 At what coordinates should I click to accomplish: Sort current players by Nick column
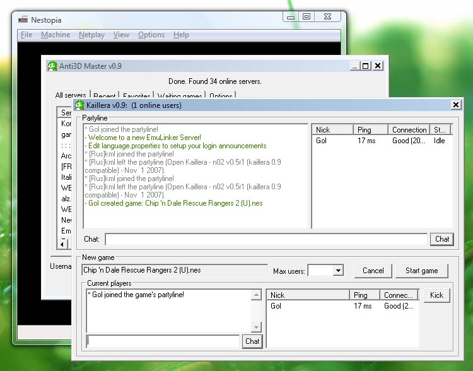308,295
